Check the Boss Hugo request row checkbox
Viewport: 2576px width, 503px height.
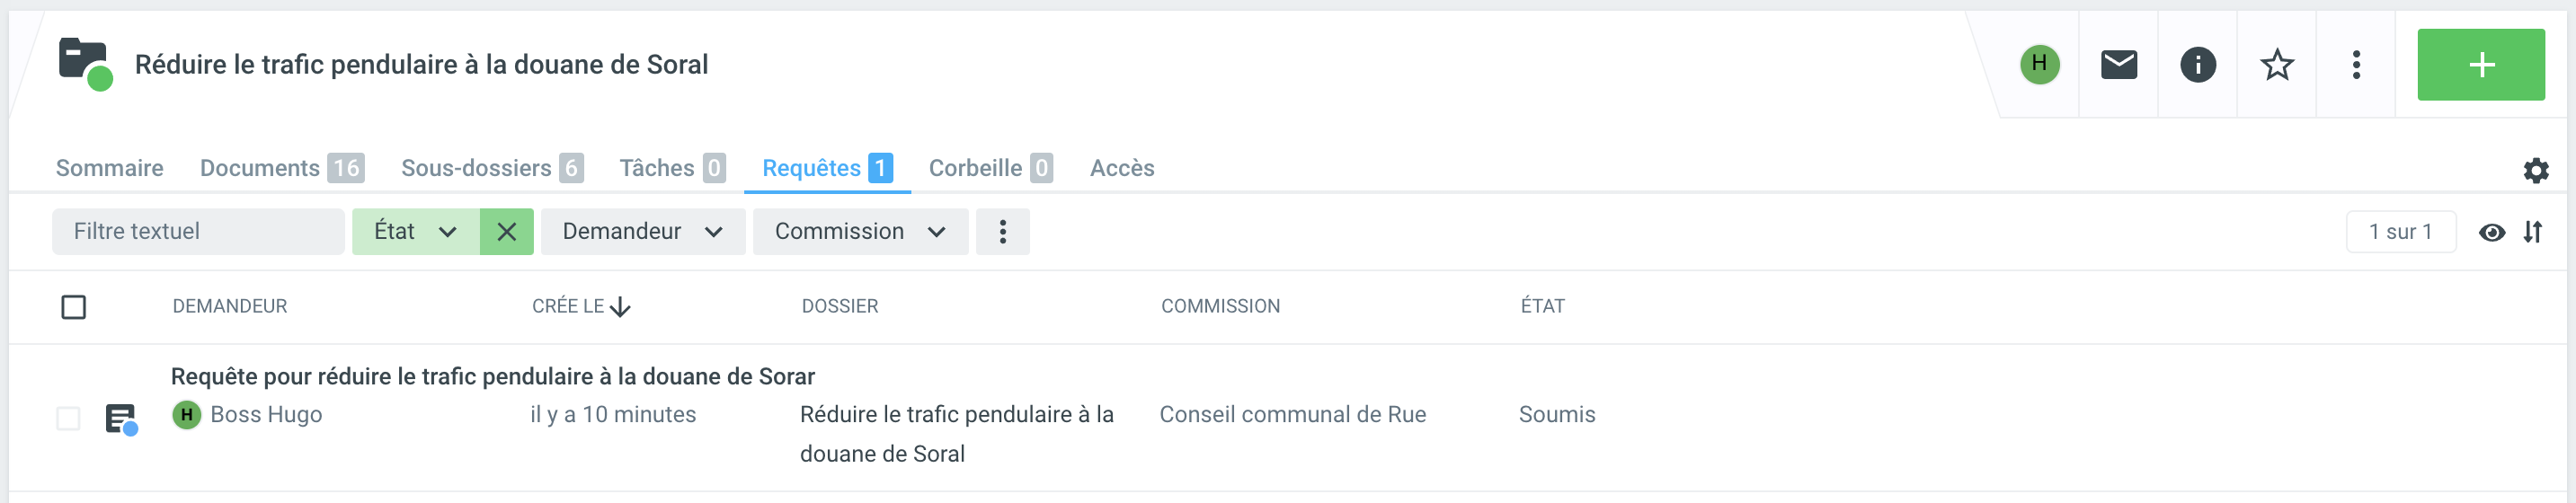[x=68, y=418]
